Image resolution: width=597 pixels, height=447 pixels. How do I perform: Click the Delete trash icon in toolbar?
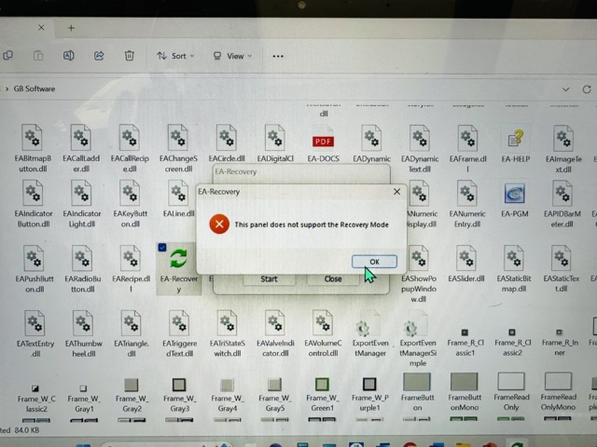click(130, 56)
